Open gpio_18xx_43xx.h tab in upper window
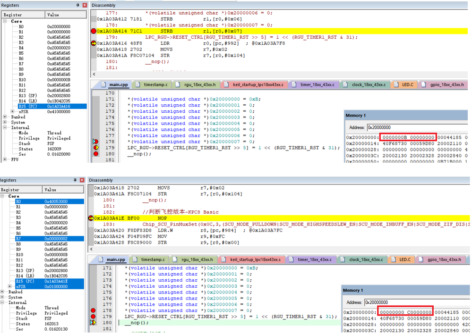 pos(443,85)
